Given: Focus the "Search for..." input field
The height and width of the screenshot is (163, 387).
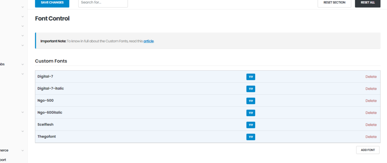Looking at the screenshot, I should tap(103, 3).
